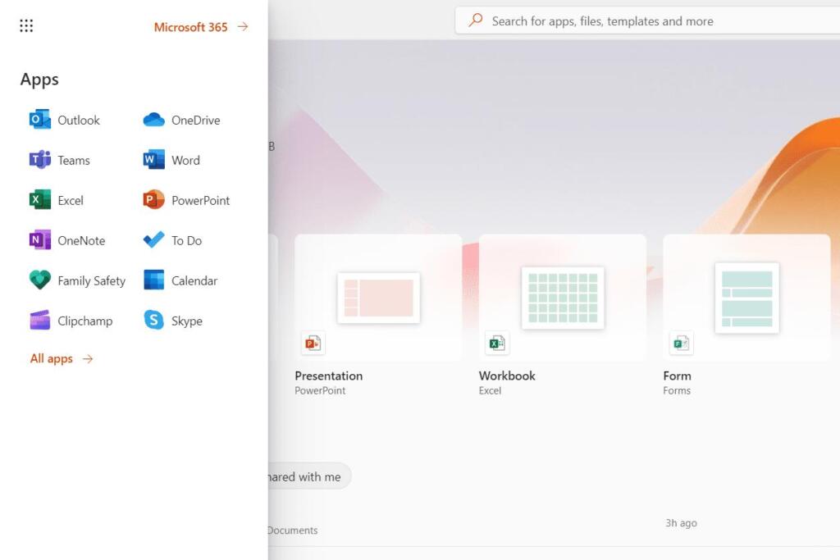840x560 pixels.
Task: Go to Microsoft 365 home link
Action: click(x=200, y=27)
